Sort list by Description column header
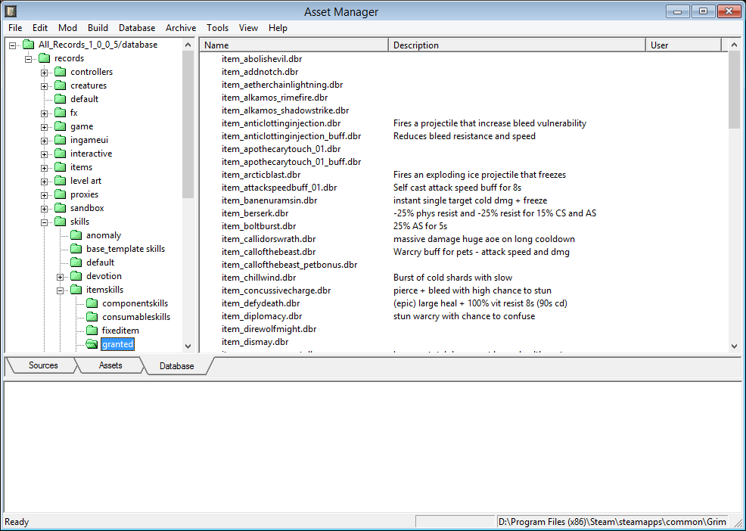Screen dimensions: 746x531 point(517,45)
